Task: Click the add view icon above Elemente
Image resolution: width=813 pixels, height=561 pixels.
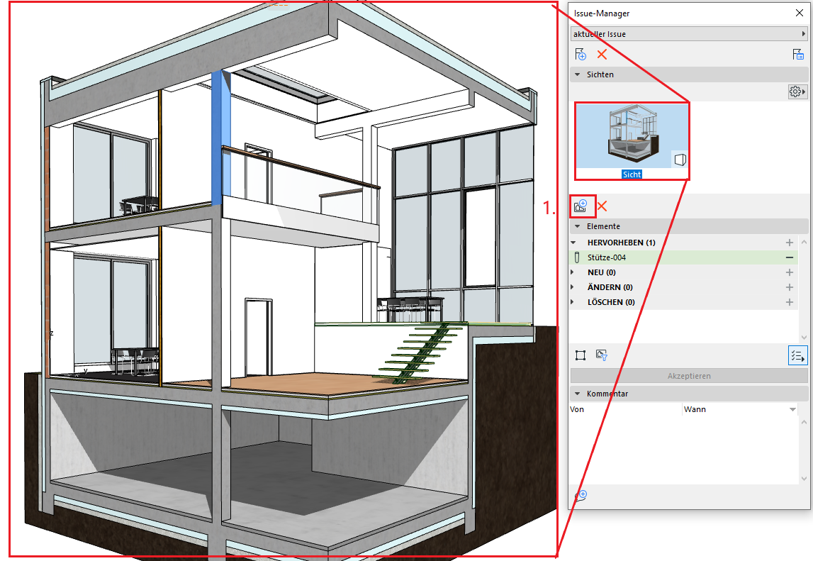Action: pos(581,206)
